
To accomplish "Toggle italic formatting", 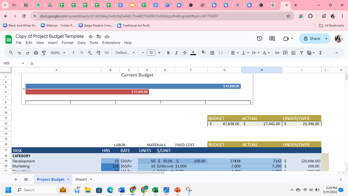I will pos(176,53).
